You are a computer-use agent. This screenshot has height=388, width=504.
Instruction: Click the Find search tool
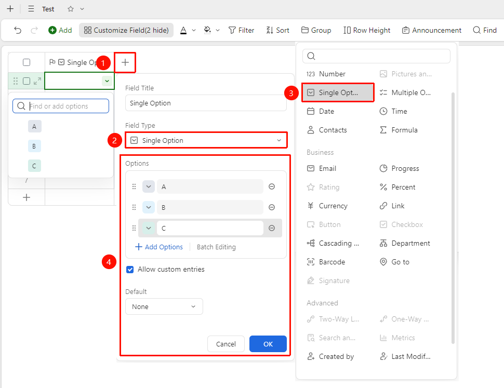pyautogui.click(x=485, y=30)
